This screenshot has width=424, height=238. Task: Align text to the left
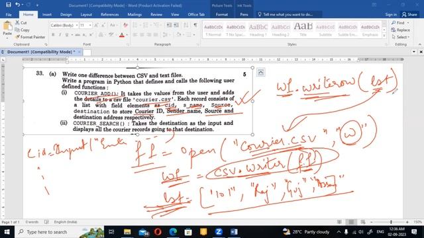click(135, 35)
